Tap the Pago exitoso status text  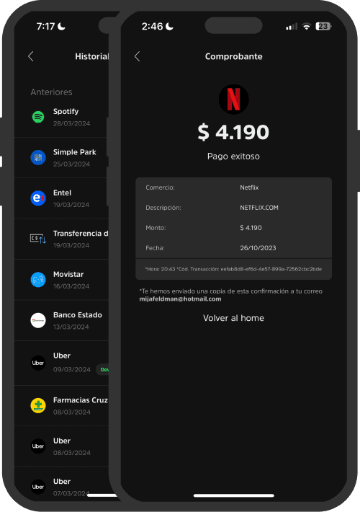coord(233,156)
